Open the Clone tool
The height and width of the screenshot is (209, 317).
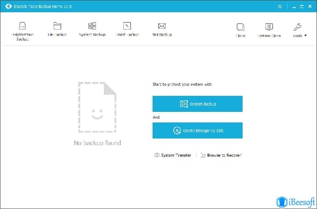pyautogui.click(x=240, y=30)
